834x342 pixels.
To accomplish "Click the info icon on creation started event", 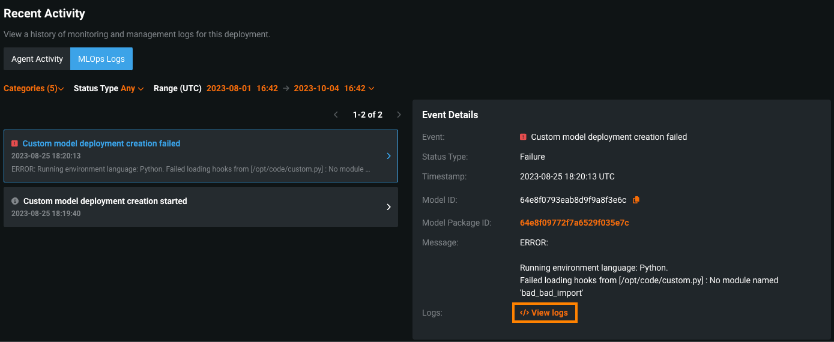I will (x=15, y=201).
